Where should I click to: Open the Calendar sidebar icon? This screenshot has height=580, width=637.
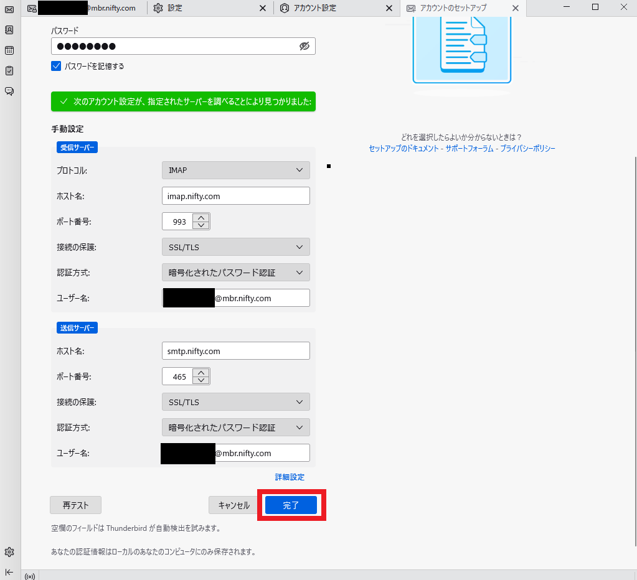click(x=9, y=50)
